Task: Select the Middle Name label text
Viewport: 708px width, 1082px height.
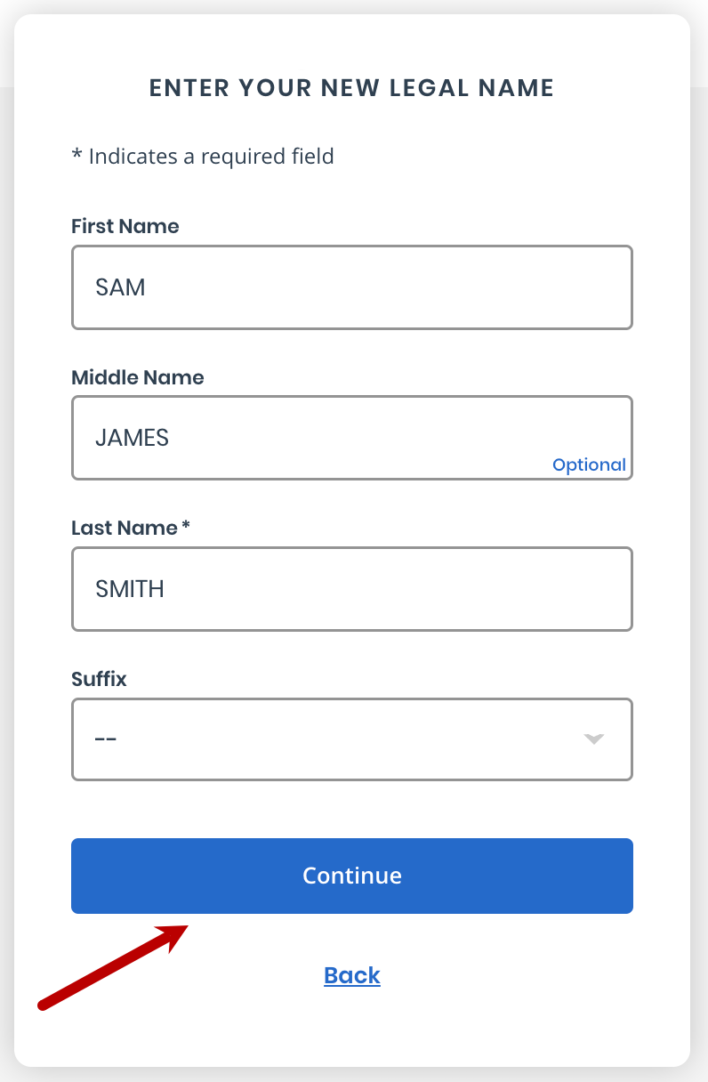Action: tap(138, 377)
